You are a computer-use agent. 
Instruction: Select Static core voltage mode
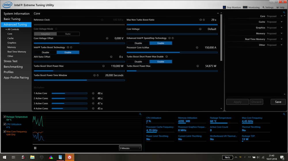pos(68,34)
